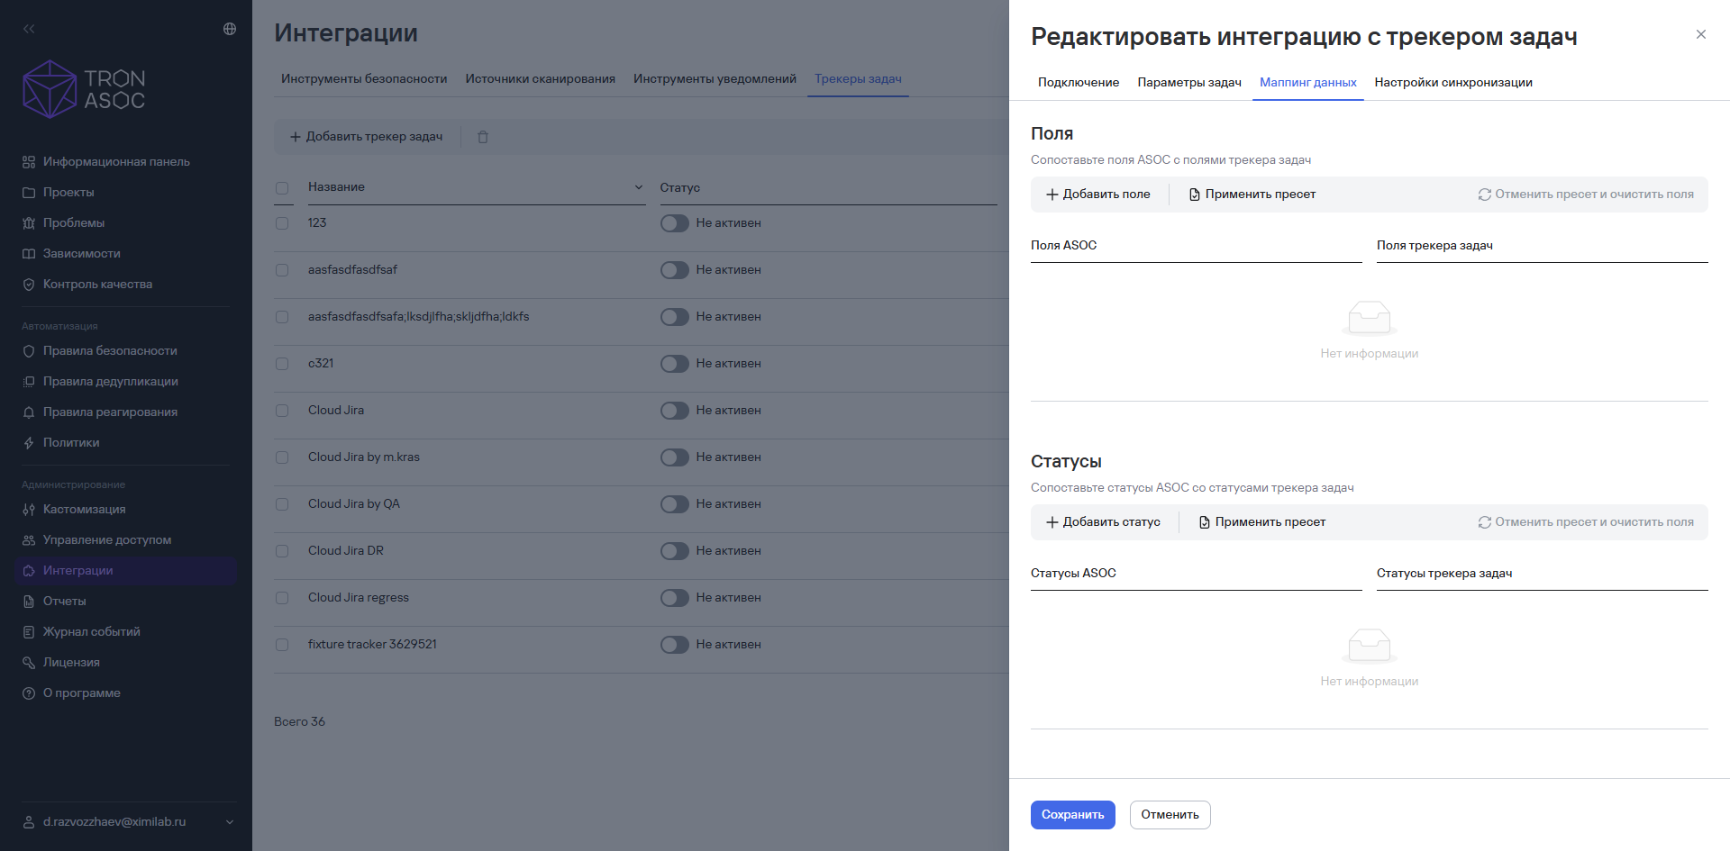Click Отменить button at bottom
Image resolution: width=1730 pixels, height=851 pixels.
click(x=1170, y=815)
